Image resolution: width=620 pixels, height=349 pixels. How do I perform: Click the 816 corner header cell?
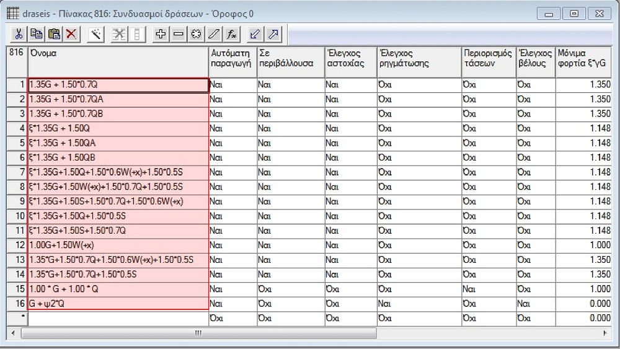coord(17,62)
